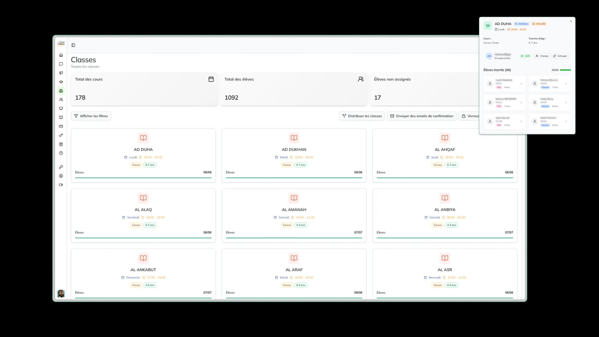Image resolution: width=599 pixels, height=337 pixels.
Task: Open the help question mark sidebar icon
Action: pyautogui.click(x=61, y=153)
